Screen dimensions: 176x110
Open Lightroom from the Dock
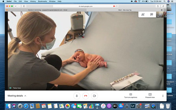tap(133, 106)
